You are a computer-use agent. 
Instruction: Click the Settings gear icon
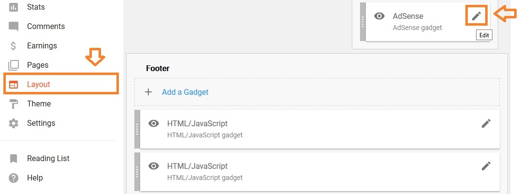(x=14, y=123)
